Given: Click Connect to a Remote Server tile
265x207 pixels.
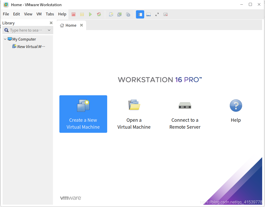Looking at the screenshot, I should coord(185,114).
